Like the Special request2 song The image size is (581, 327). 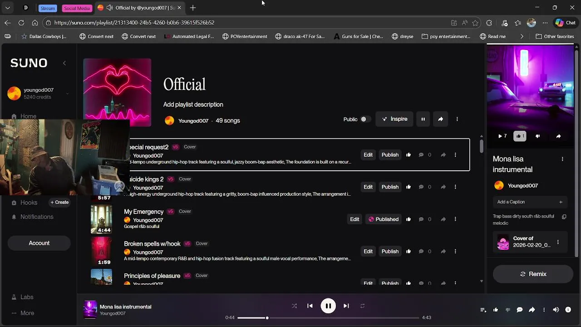409,155
